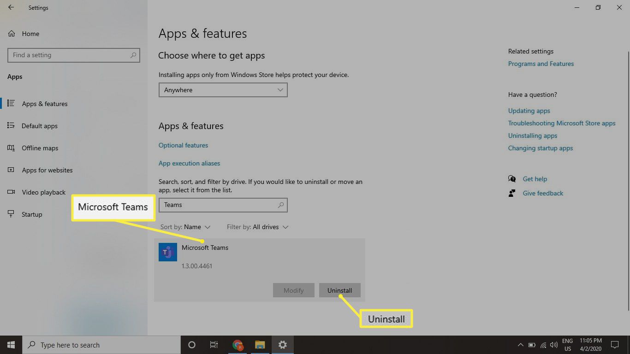Screen dimensions: 630x354
Task: Click the Offline maps sidebar icon
Action: click(x=11, y=148)
